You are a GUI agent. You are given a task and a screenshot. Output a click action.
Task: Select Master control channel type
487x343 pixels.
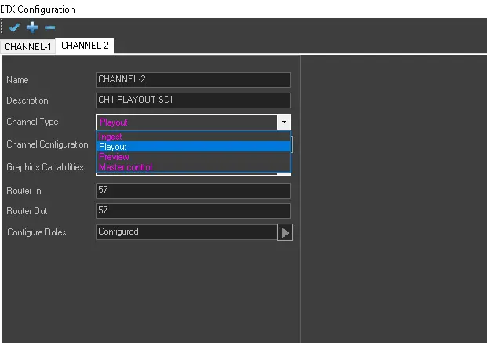tap(125, 167)
